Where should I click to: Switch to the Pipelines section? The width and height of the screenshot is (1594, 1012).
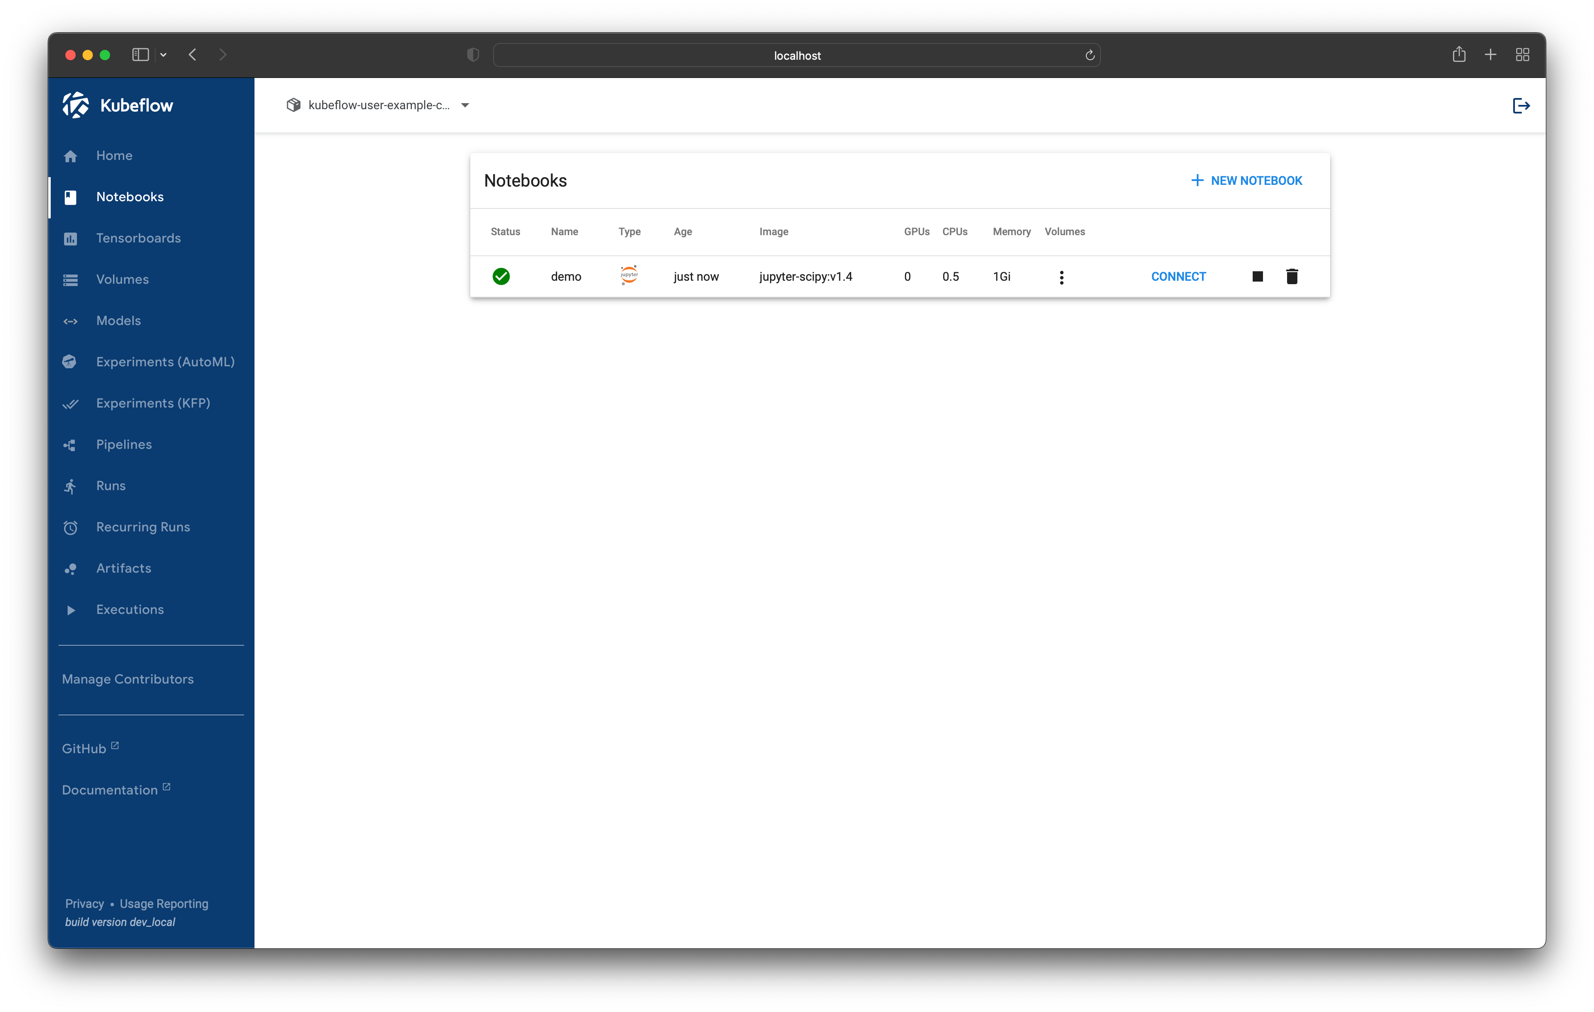point(124,444)
